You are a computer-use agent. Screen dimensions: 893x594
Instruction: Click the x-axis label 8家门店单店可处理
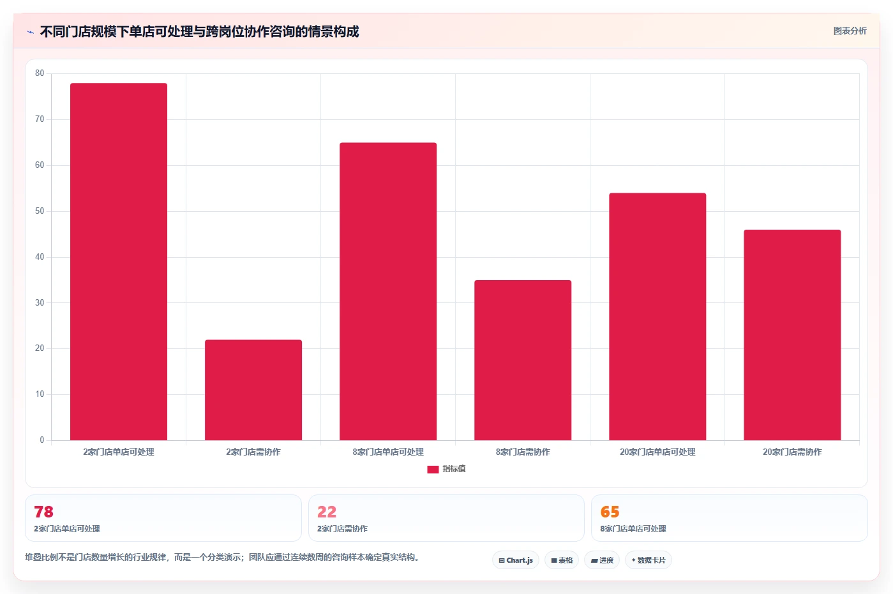click(388, 452)
